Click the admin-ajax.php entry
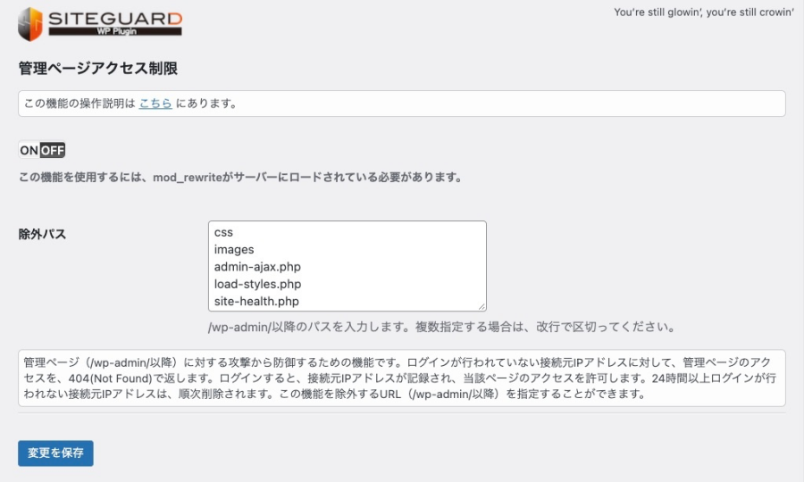Screen dimensions: 804x482 pos(257,267)
